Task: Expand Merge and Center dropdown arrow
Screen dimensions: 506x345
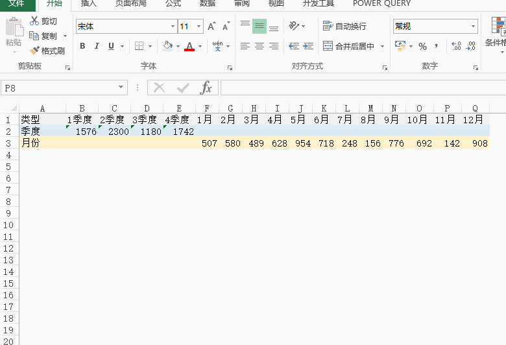Action: point(382,46)
